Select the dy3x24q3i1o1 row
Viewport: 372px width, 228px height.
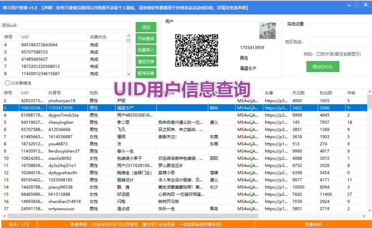pos(185,165)
